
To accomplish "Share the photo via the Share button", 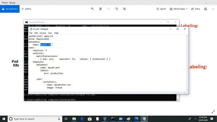I will coord(195,9).
